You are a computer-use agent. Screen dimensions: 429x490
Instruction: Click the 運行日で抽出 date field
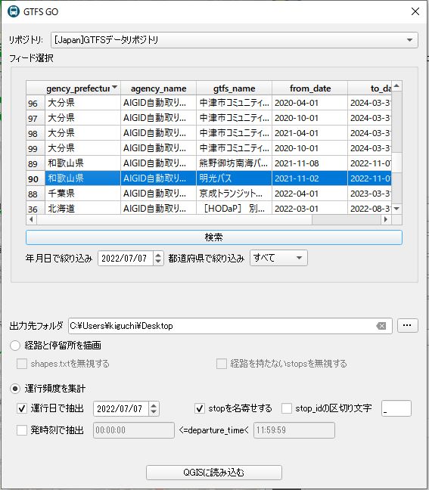click(121, 409)
